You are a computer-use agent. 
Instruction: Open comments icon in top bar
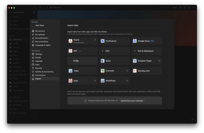pos(181,8)
